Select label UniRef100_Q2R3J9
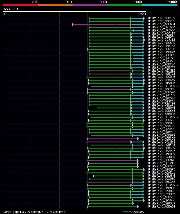Viewport: 180px width, 214px height. [161, 204]
